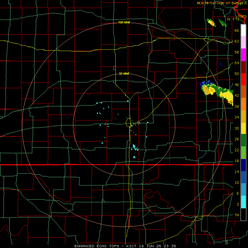This screenshot has width=248, height=248.
Task: Click the small navy echo near the east edge
Action: click(221, 64)
